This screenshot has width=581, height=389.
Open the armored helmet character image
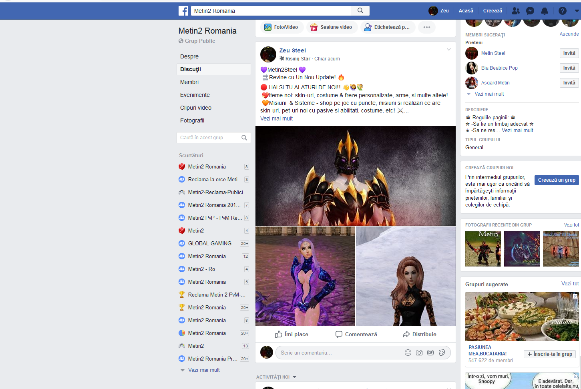[x=356, y=176]
